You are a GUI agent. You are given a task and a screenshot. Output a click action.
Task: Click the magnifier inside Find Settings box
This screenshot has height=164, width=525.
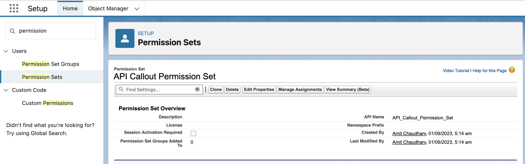click(x=121, y=89)
